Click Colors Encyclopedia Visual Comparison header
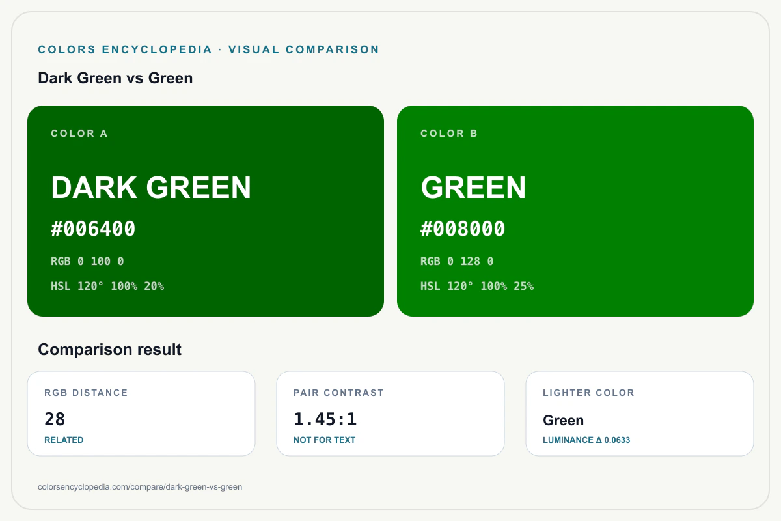This screenshot has width=781, height=521. pos(208,49)
